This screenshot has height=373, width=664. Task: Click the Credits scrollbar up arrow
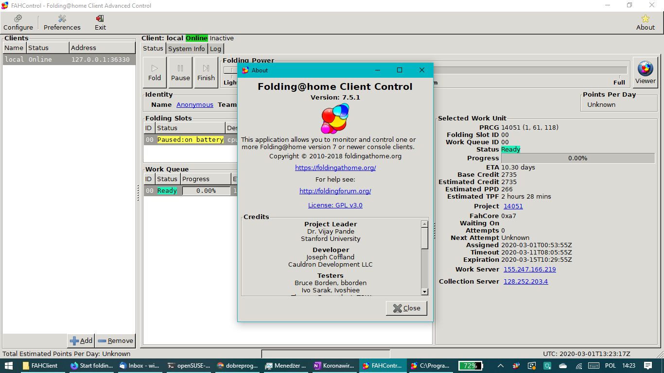click(424, 224)
